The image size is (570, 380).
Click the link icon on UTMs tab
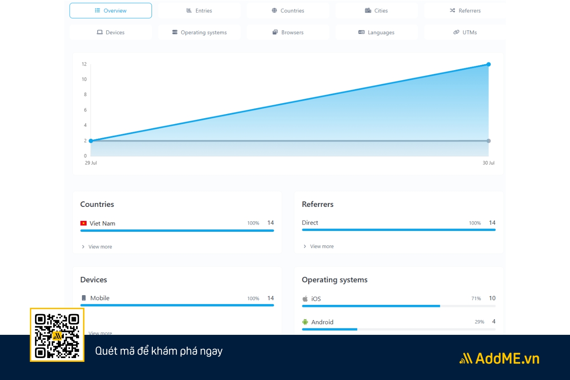pyautogui.click(x=456, y=32)
